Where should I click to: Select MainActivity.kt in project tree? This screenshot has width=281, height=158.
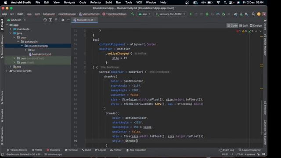pos(40,54)
